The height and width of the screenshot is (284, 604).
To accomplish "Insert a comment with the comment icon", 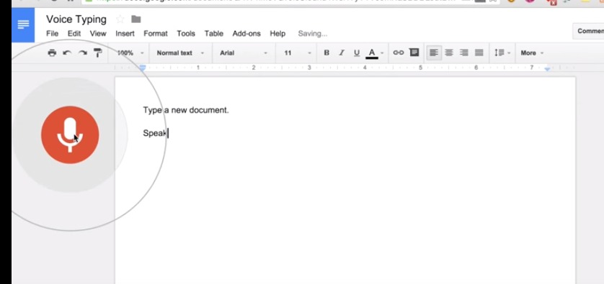I will (x=414, y=52).
